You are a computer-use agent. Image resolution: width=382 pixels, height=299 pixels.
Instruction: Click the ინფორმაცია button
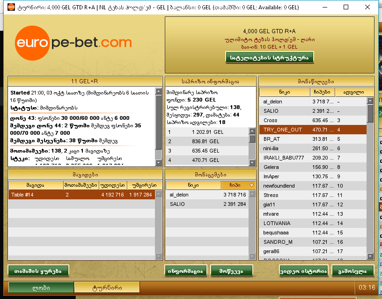click(186, 271)
